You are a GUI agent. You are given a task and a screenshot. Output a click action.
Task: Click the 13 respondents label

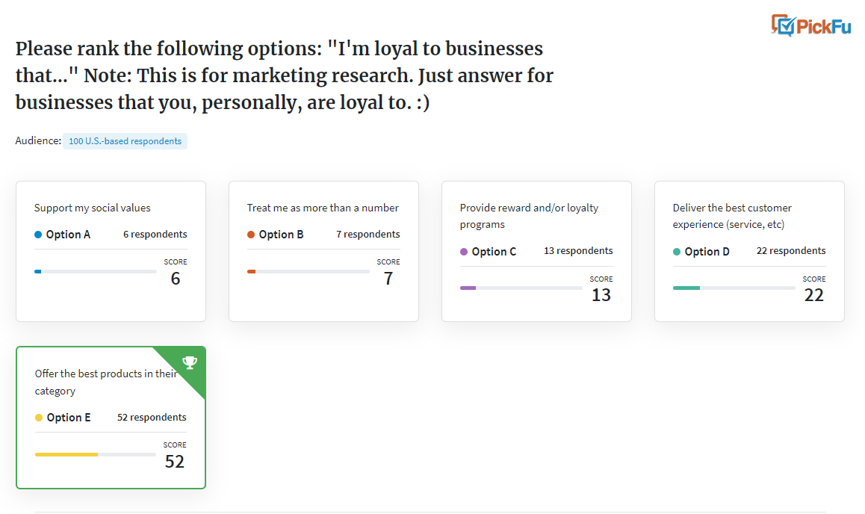(578, 251)
